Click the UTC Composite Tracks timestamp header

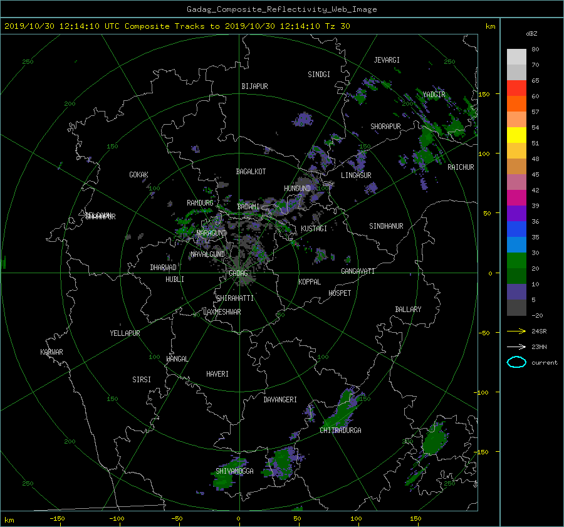tap(177, 26)
